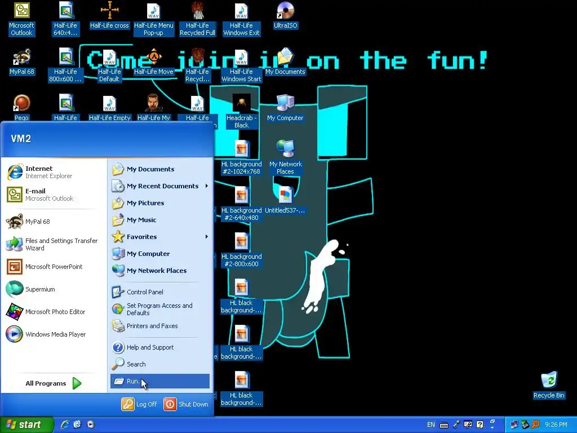Launch Internet Explorer from quick launch bar
The height and width of the screenshot is (433, 577).
[x=65, y=425]
